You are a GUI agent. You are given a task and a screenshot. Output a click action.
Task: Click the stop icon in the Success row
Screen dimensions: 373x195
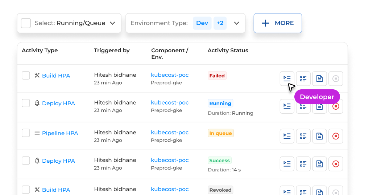tap(336, 164)
